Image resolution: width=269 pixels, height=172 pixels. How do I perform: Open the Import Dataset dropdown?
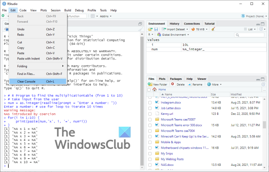point(175,29)
